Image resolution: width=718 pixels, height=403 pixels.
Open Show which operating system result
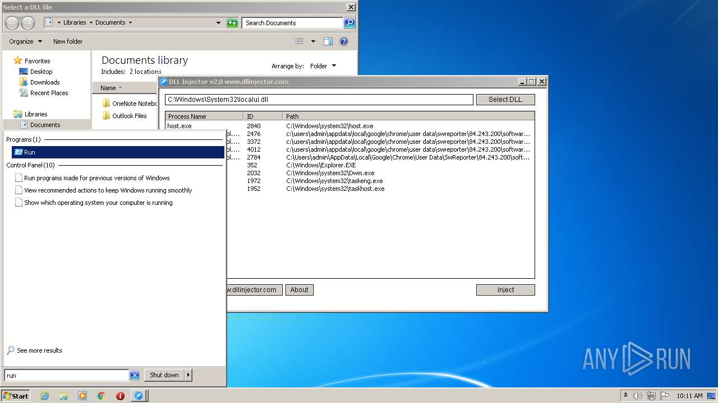(98, 203)
